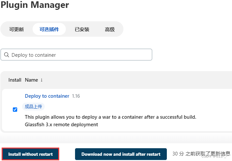232x161 pixels.
Task: Open the 已安装 tab
Action: click(82, 29)
